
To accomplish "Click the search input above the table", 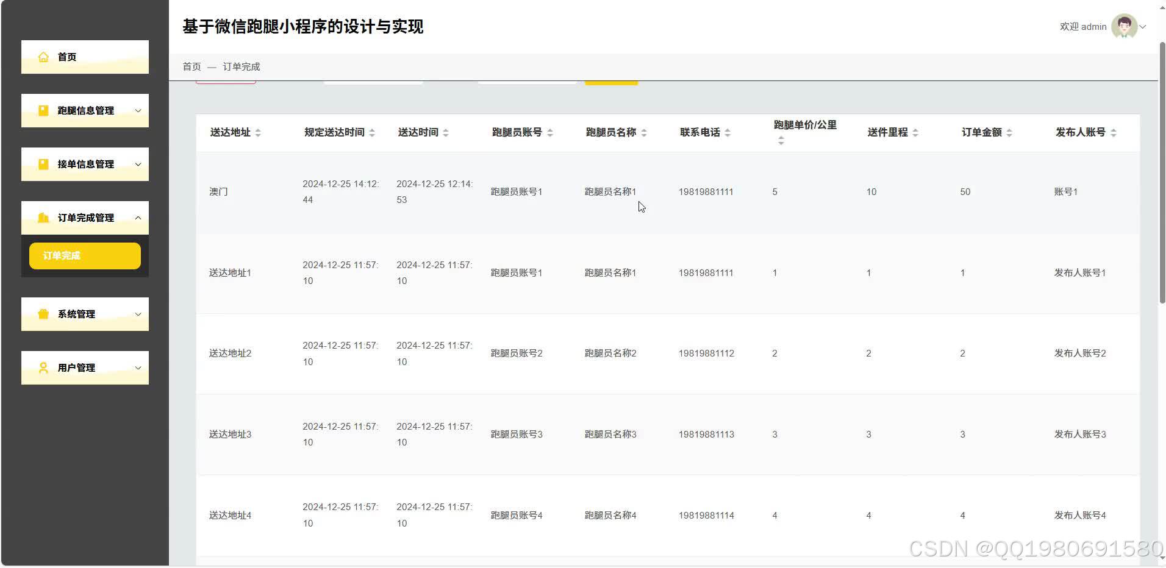I will (x=373, y=80).
